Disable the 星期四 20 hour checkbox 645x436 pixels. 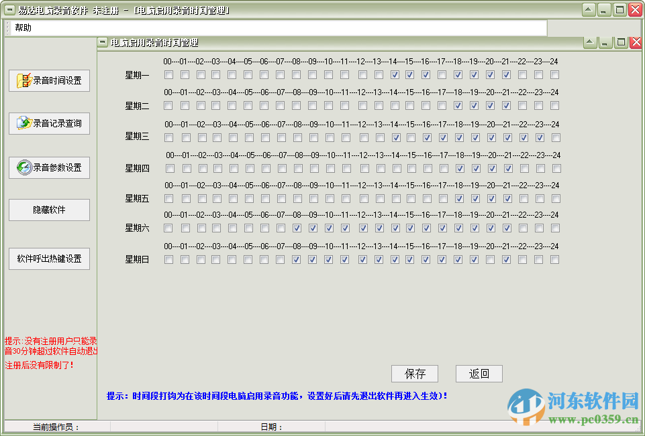coord(492,168)
